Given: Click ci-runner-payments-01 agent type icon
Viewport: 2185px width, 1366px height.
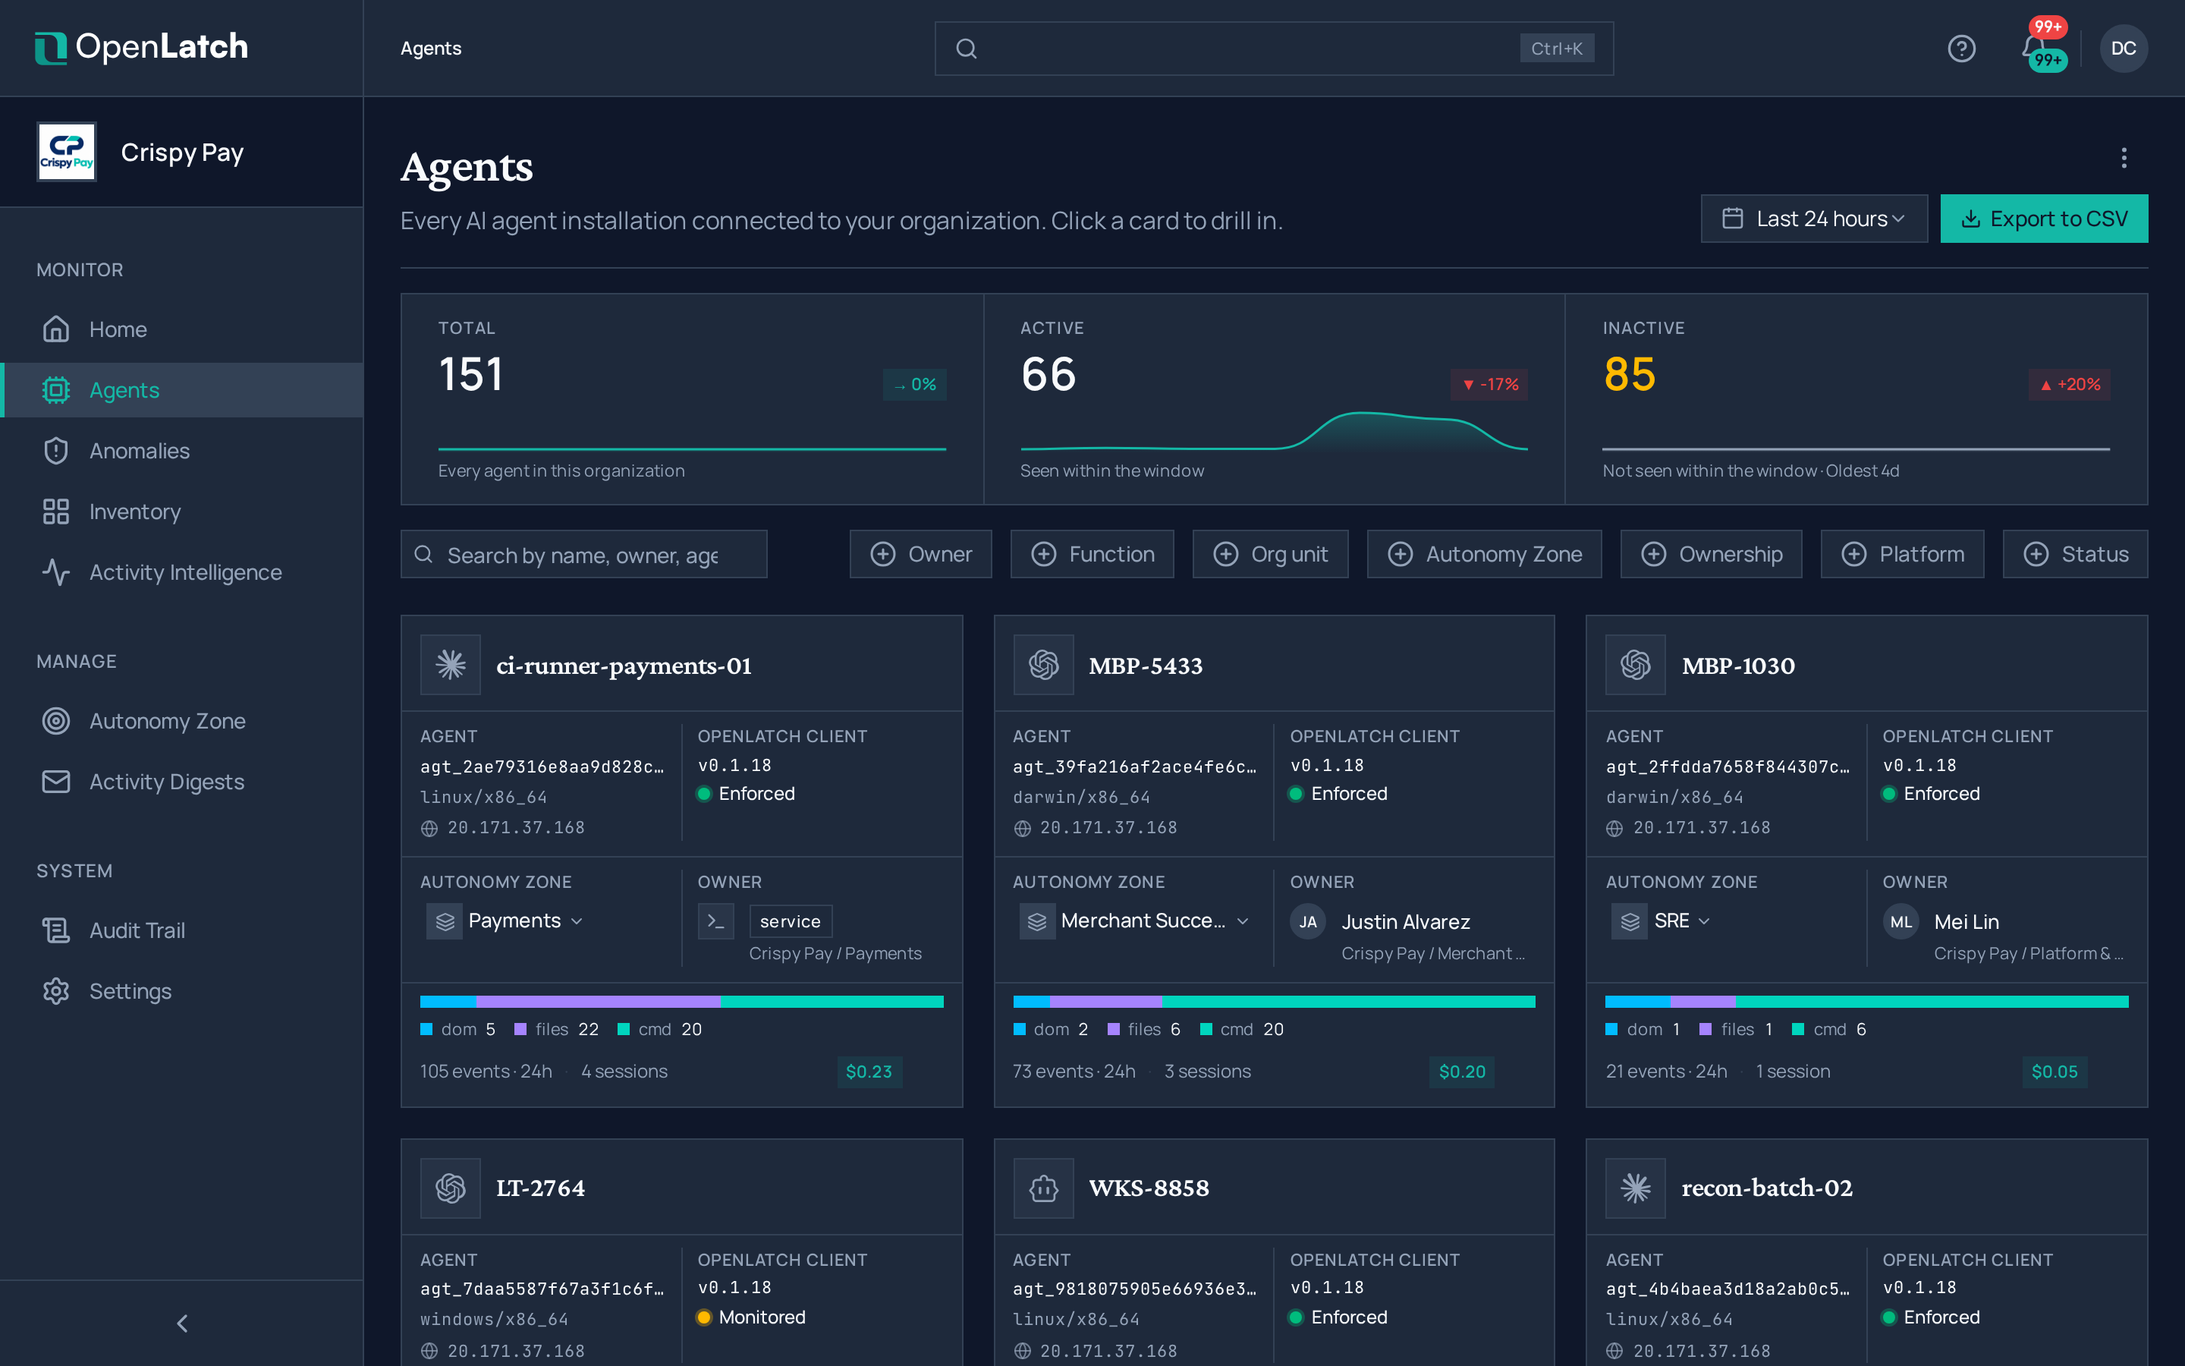Looking at the screenshot, I should point(451,665).
